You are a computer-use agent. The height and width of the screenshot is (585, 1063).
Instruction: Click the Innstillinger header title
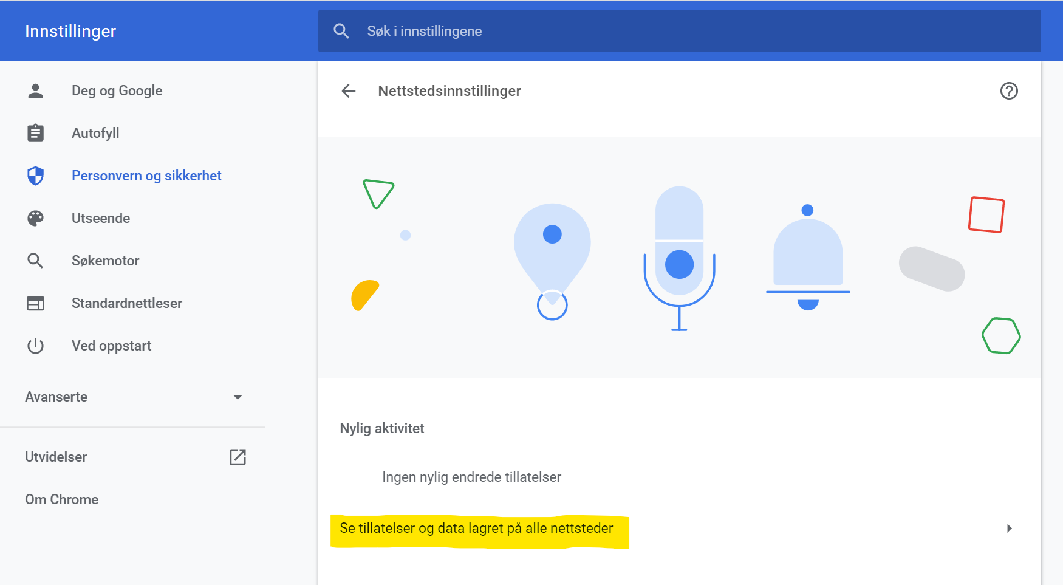pyautogui.click(x=70, y=31)
